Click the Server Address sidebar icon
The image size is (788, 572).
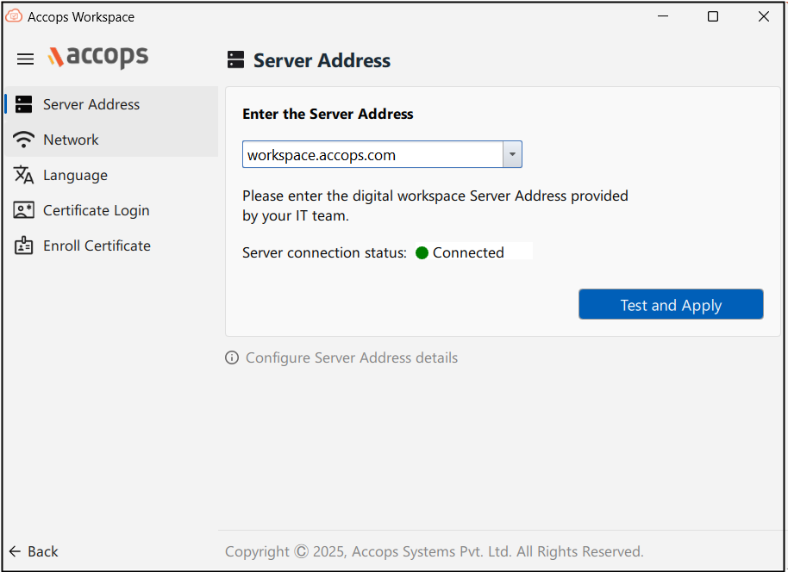coord(23,104)
